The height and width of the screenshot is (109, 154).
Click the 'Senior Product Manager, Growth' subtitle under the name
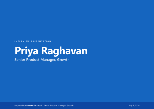[42, 60]
